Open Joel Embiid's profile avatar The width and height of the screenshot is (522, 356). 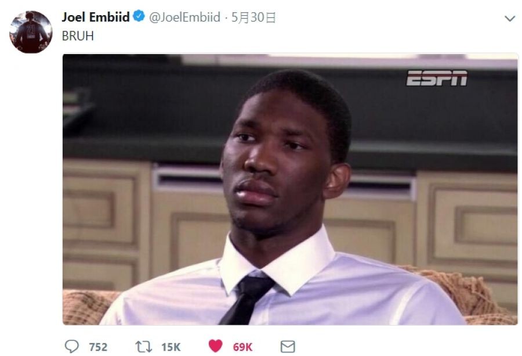click(31, 32)
